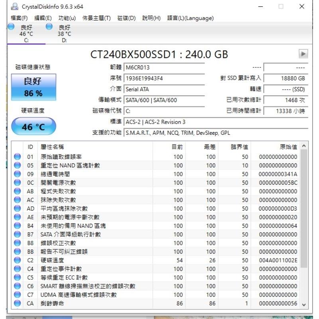The width and height of the screenshot is (319, 319).
Task: Click the blue status orb for drive D:
Action: click(49, 26)
